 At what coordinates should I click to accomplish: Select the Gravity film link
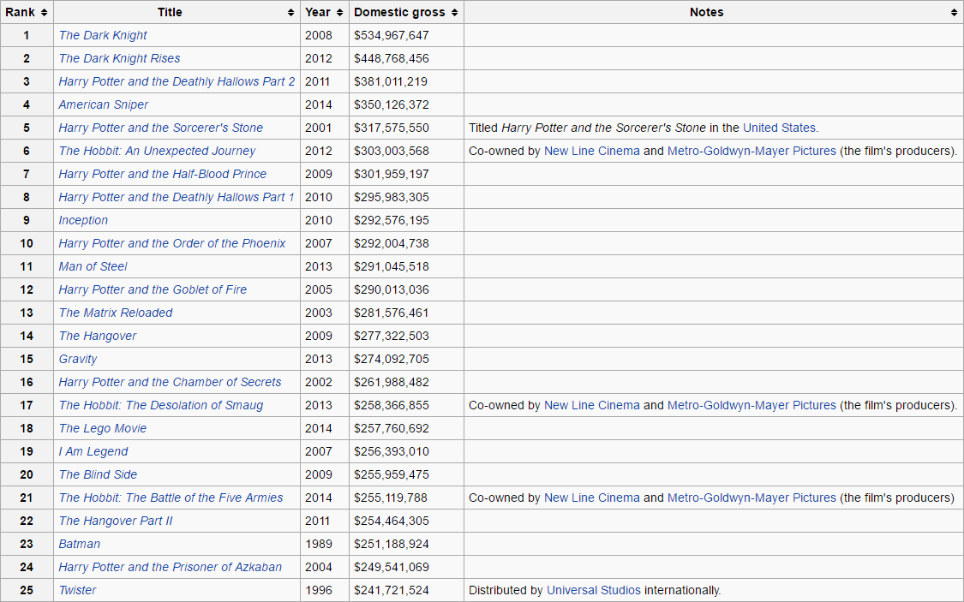[78, 359]
